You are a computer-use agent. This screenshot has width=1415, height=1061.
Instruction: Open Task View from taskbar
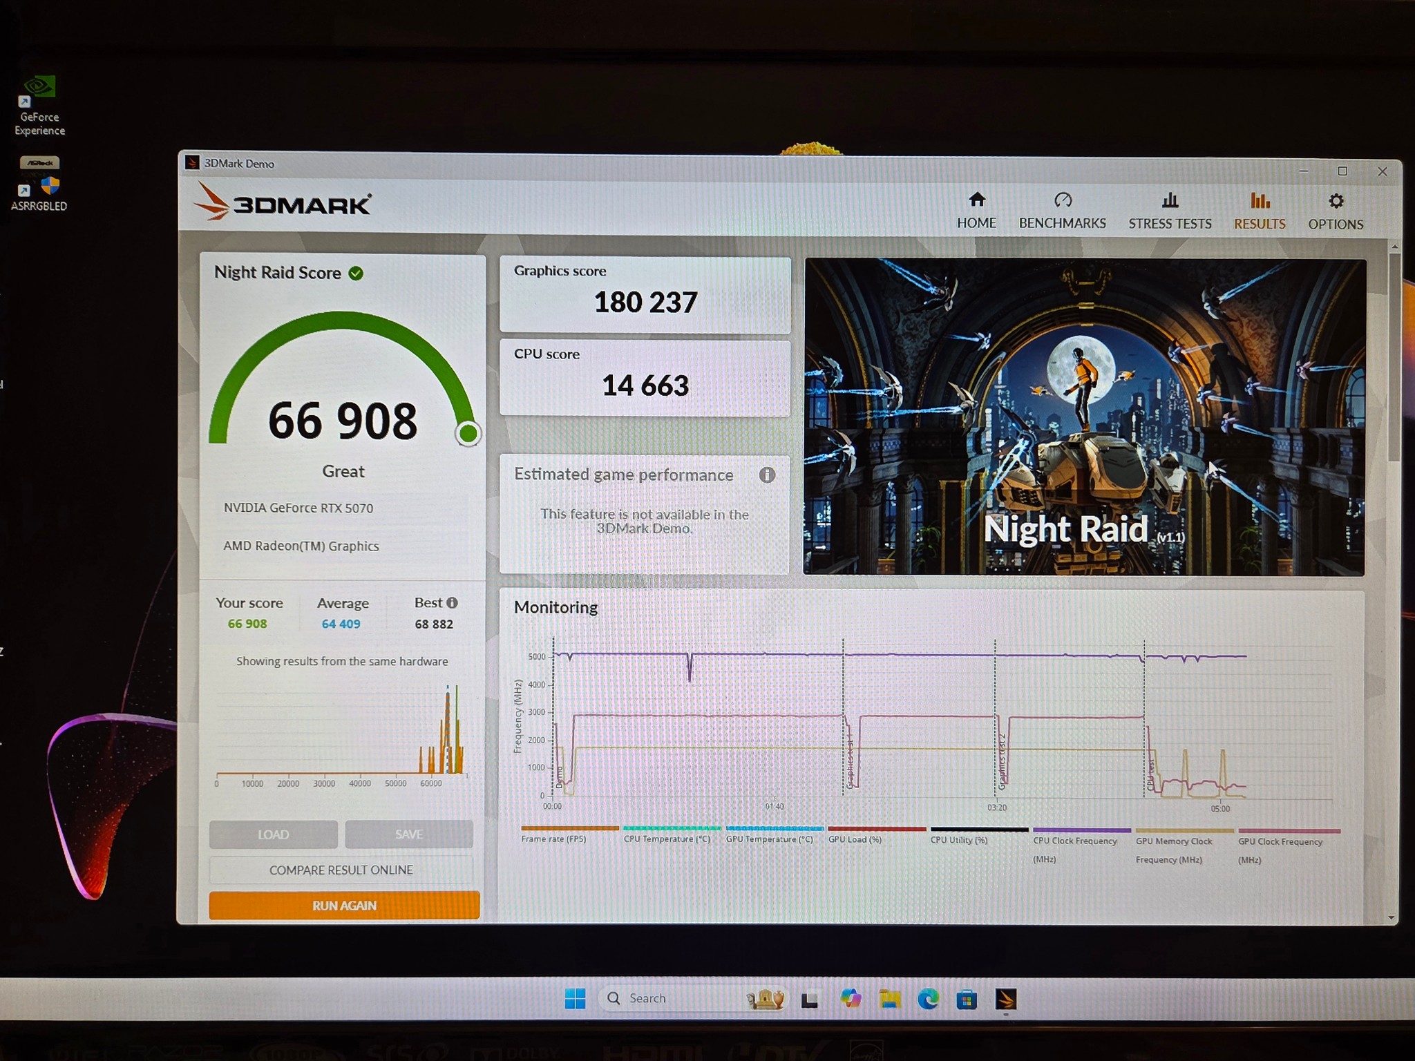pyautogui.click(x=809, y=1000)
